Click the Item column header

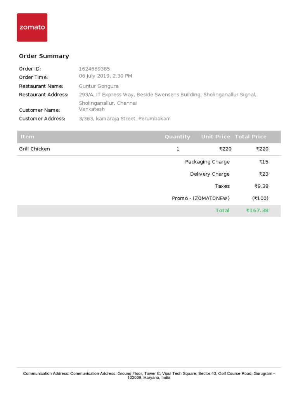[28, 137]
